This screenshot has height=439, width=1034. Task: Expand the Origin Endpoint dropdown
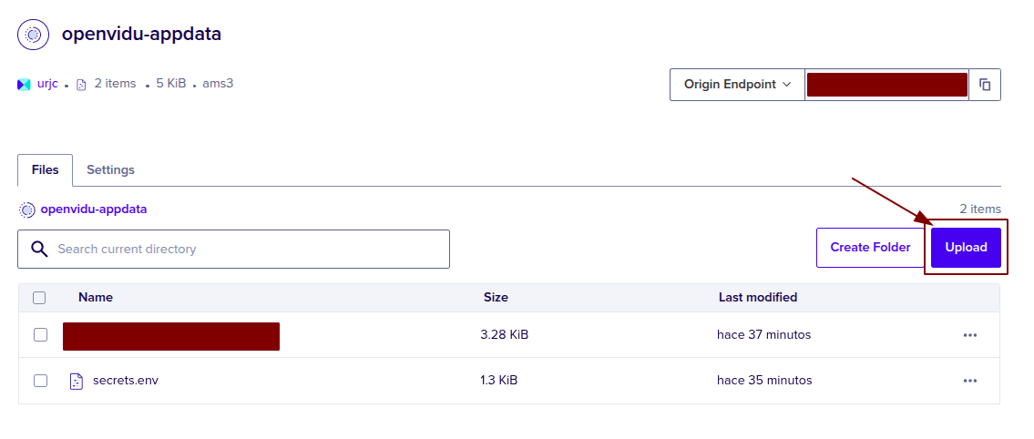point(736,85)
